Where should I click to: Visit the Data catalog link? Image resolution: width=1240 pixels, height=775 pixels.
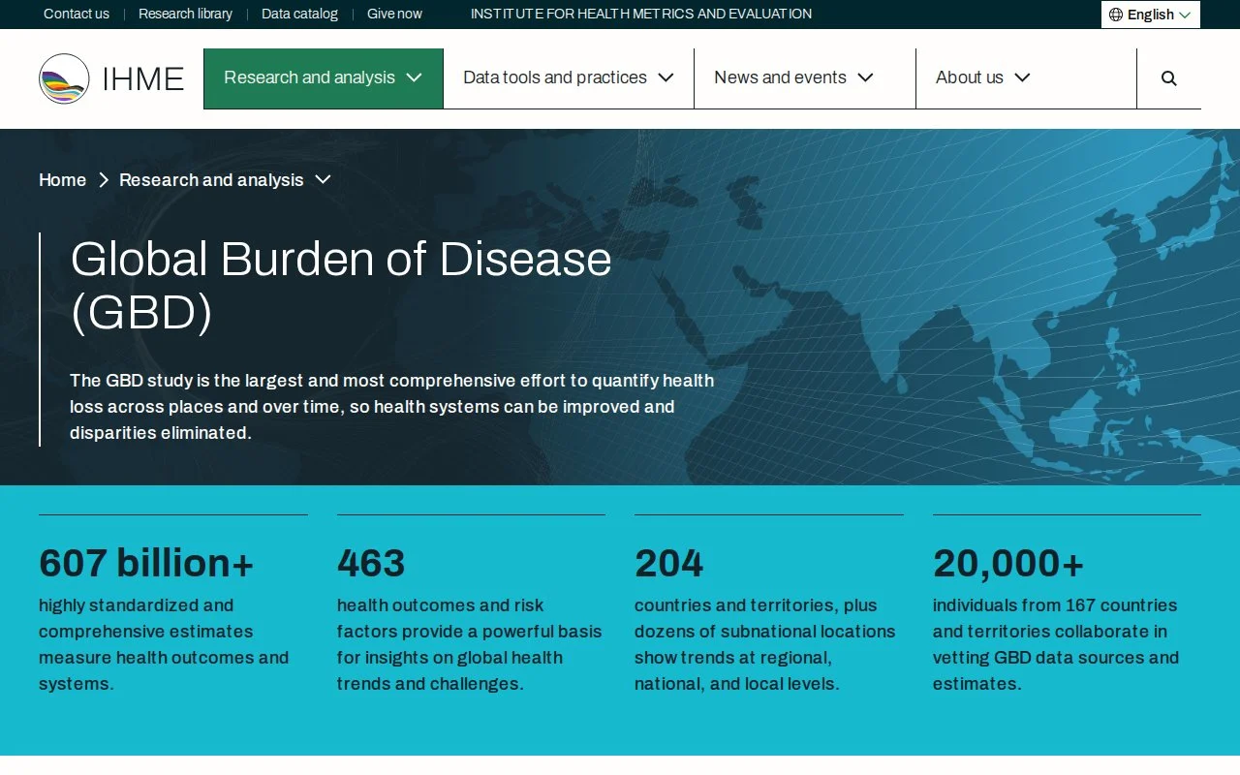pos(299,14)
